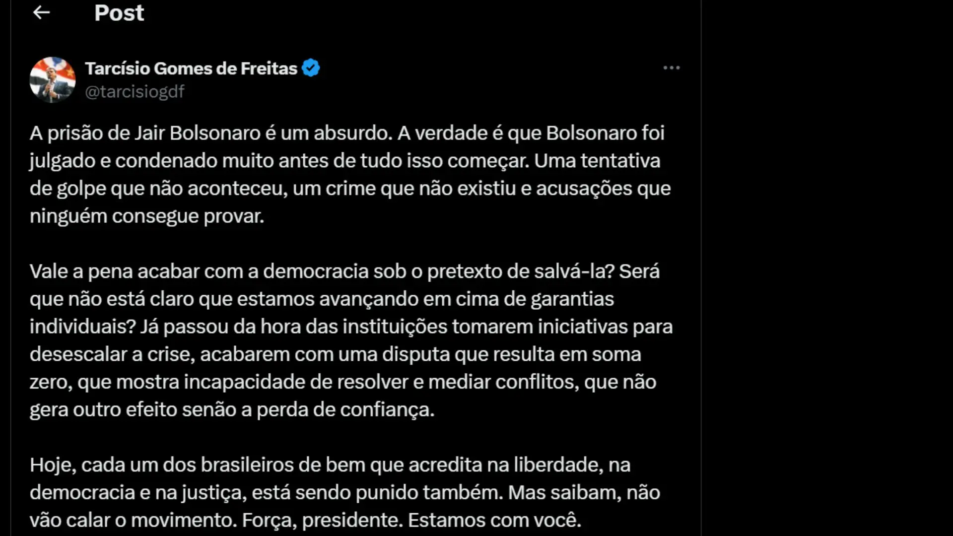The image size is (953, 536).
Task: Click the blue verified badge next to the name
Action: click(311, 67)
